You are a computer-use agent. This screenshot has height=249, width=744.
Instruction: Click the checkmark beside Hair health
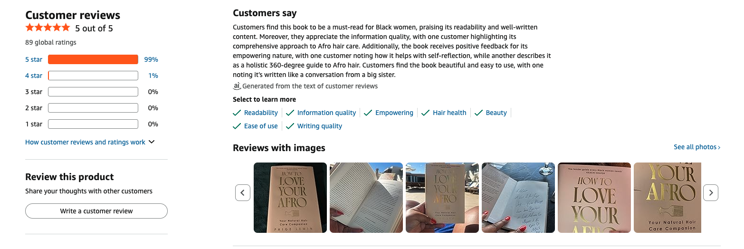(x=425, y=113)
